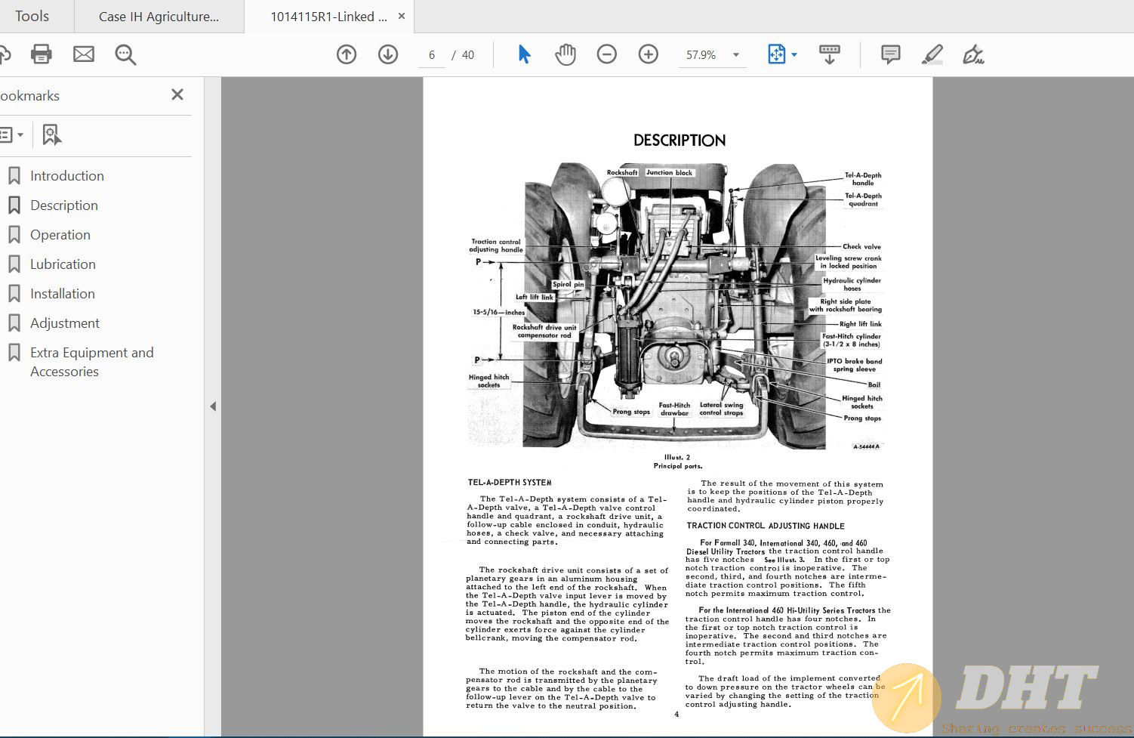The image size is (1134, 738).
Task: Click the Prong stops label at right
Action: click(862, 418)
